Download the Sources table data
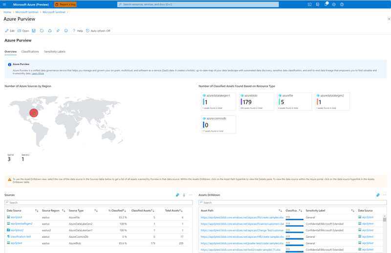 (184, 195)
